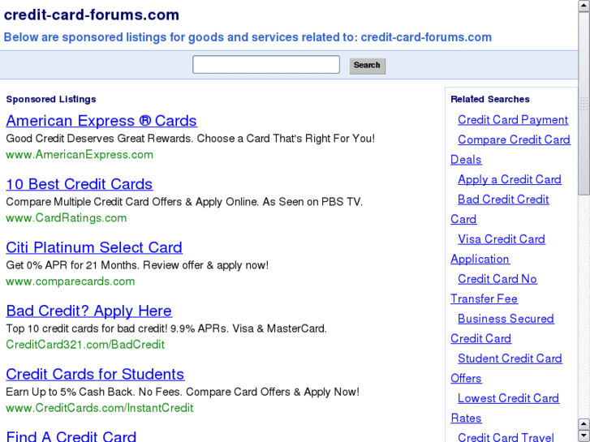Screen dimensions: 590x442
Task: Click the www.AmericanExpress.com URL text
Action: tap(80, 155)
